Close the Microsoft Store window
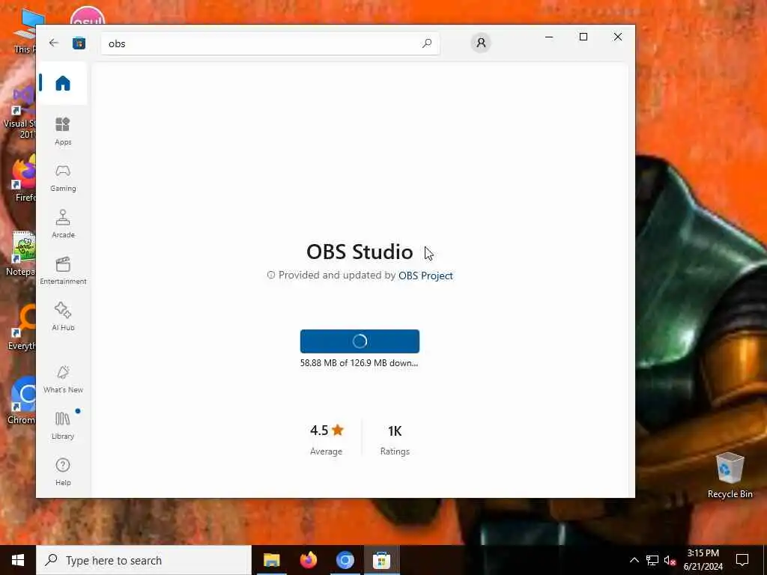The image size is (767, 575). (x=618, y=37)
